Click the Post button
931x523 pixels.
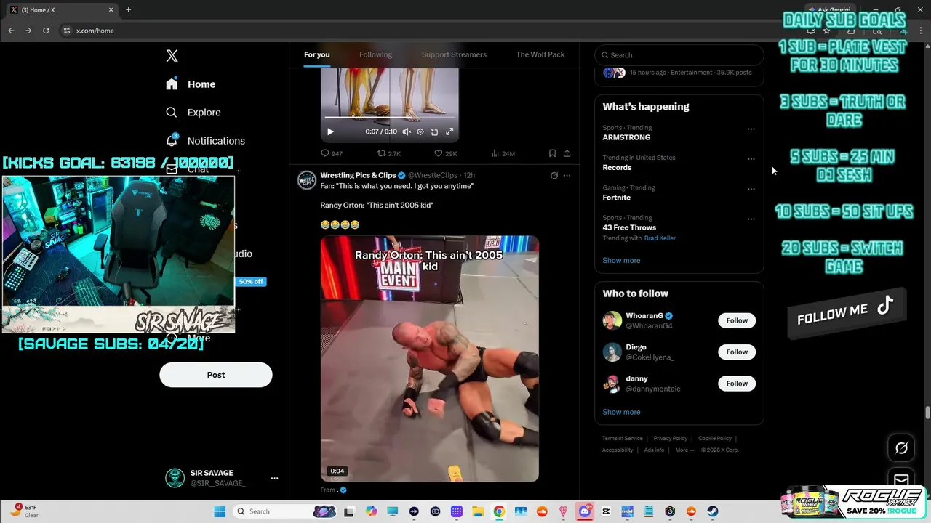point(216,375)
